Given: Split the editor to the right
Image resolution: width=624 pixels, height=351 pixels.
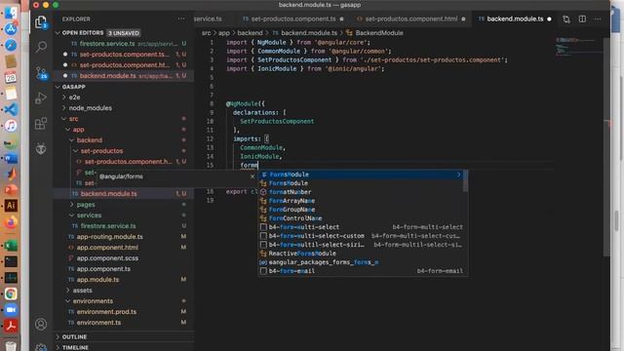Looking at the screenshot, I should 582,19.
